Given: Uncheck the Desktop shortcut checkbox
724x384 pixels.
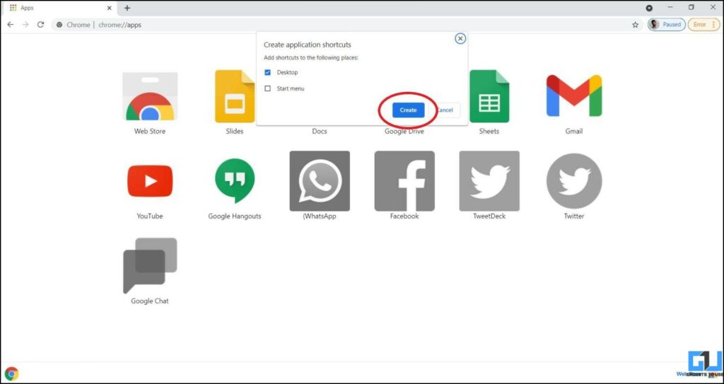Looking at the screenshot, I should 267,72.
